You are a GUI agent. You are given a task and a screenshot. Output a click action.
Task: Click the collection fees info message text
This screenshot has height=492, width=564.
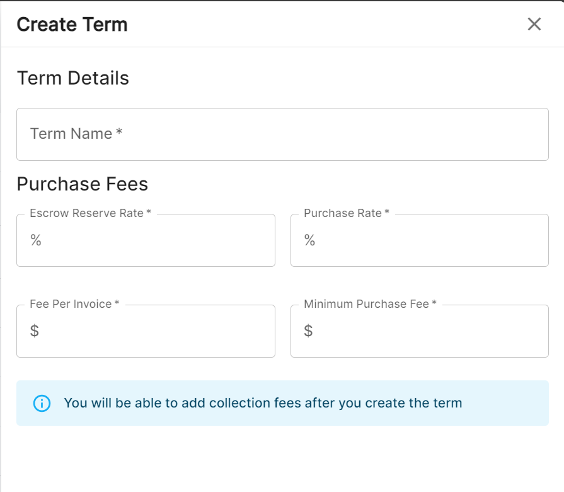click(x=263, y=403)
